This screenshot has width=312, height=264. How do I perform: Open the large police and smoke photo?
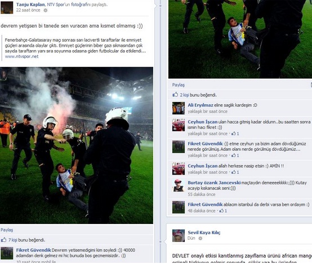(77, 145)
